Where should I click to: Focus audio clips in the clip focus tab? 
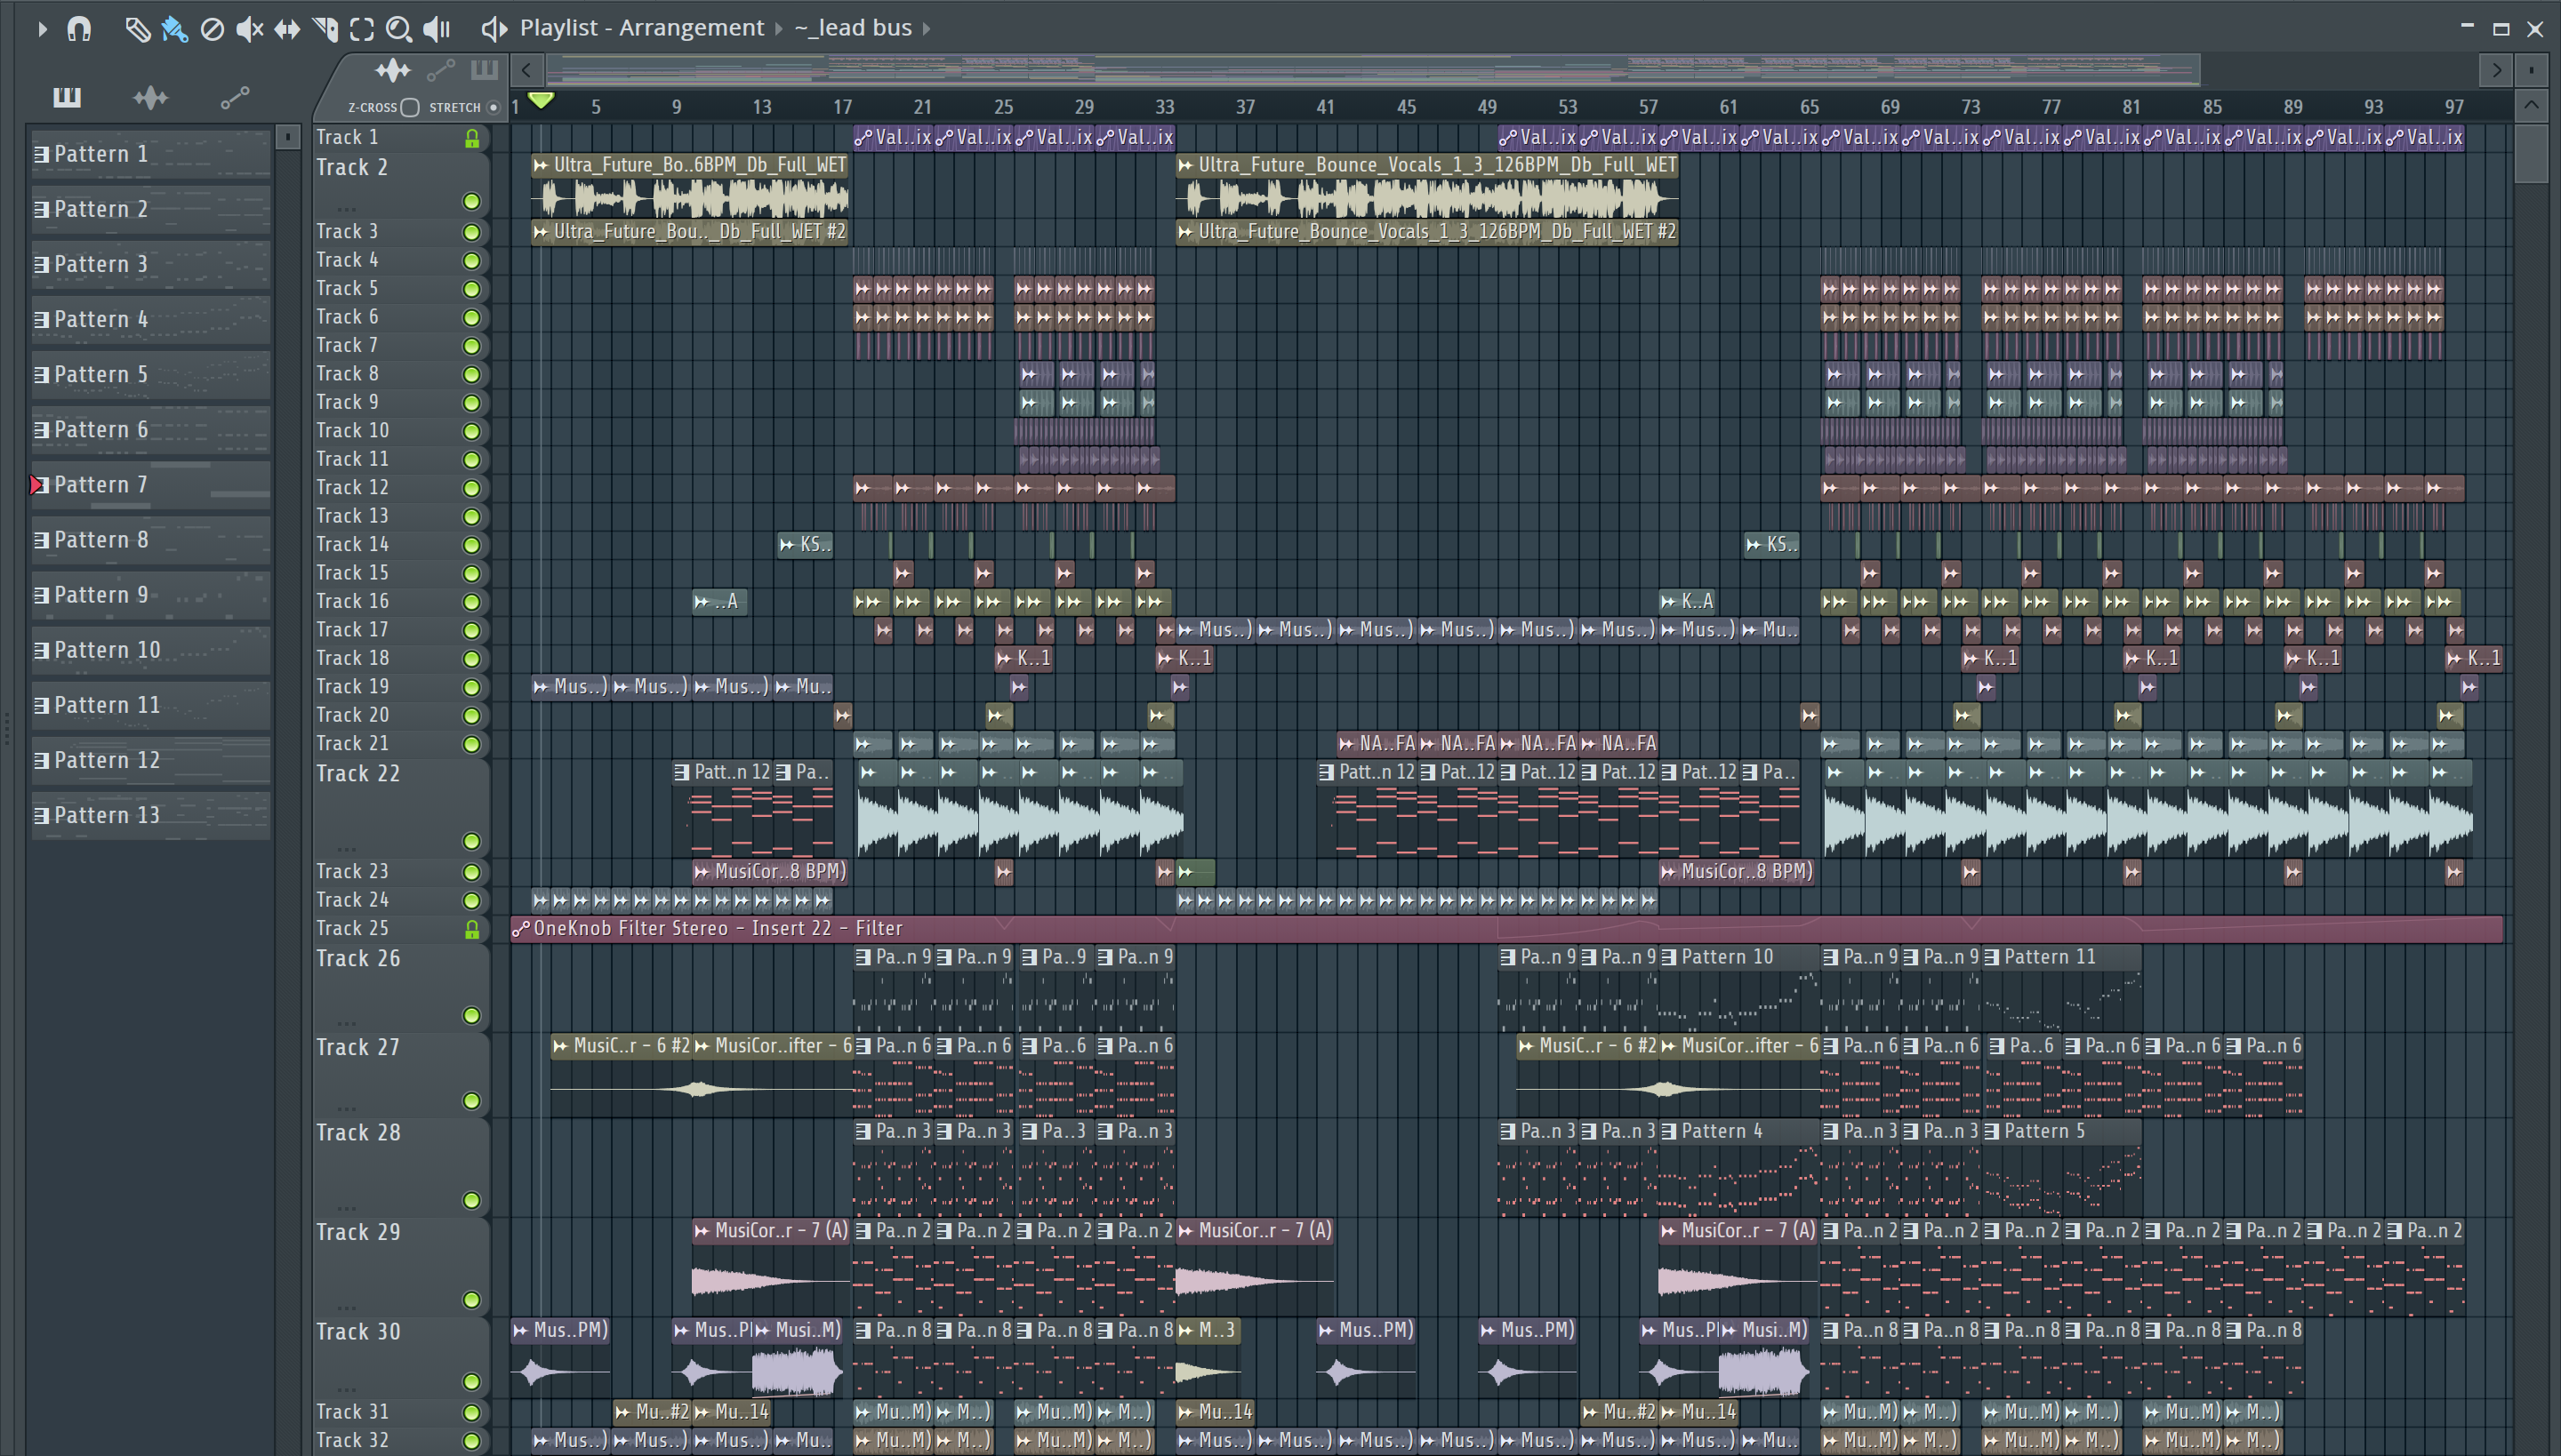(393, 70)
